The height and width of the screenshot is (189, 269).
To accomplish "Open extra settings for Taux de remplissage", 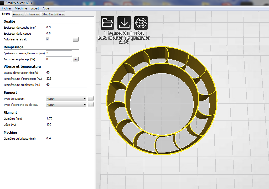I will (75, 59).
